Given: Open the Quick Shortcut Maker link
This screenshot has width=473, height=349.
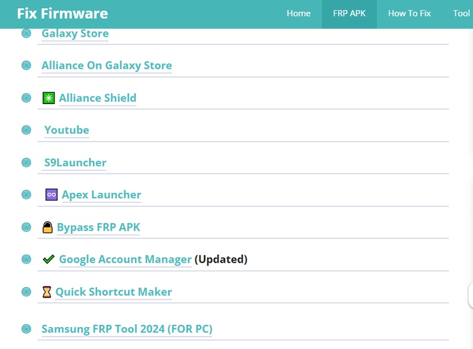Looking at the screenshot, I should [114, 292].
